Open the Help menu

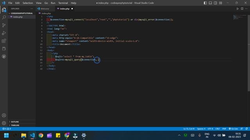pyautogui.click(x=73, y=3)
